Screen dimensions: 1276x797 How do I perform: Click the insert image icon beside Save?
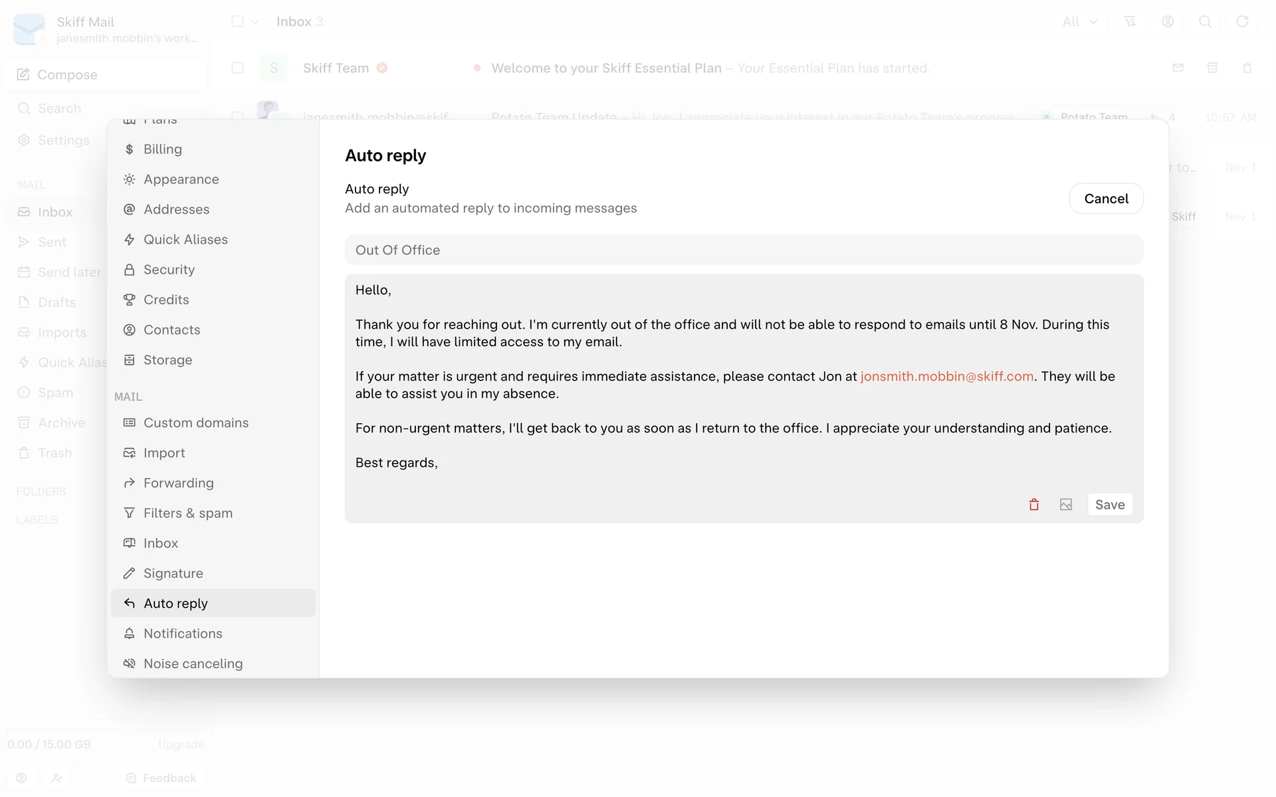tap(1065, 505)
